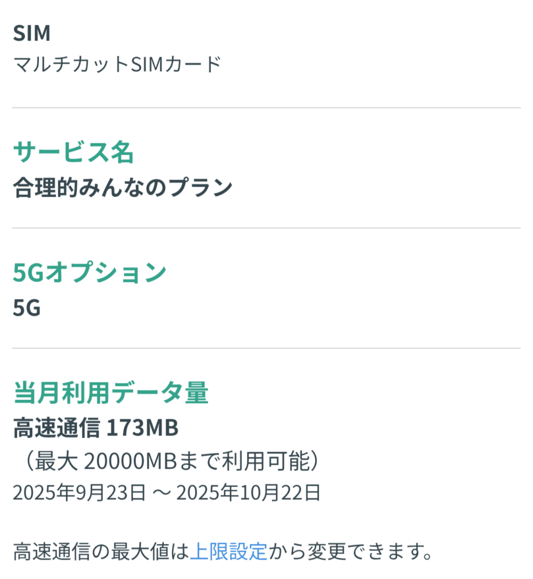This screenshot has width=533, height=579.
Task: Tap the 173MB usage value
Action: (142, 429)
